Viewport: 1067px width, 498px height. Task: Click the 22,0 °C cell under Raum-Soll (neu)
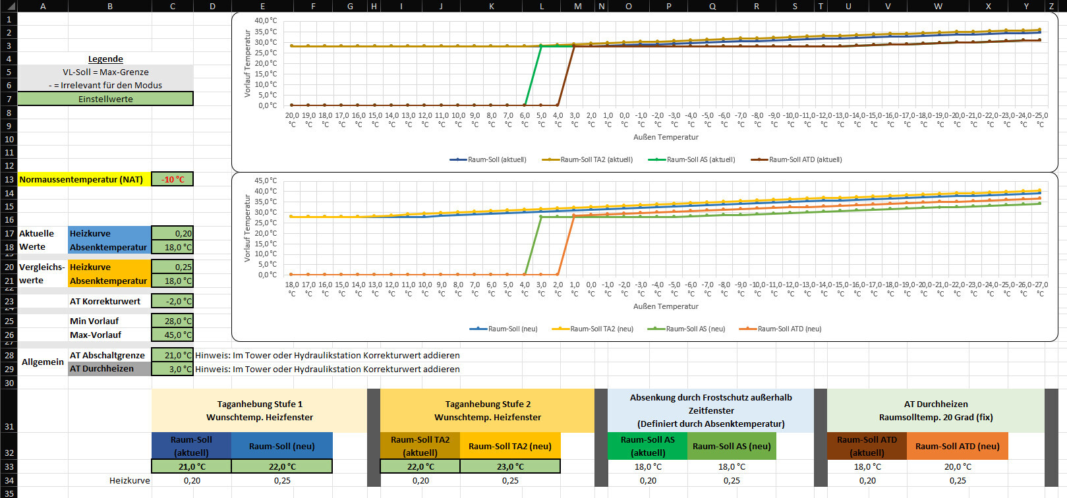pos(281,466)
